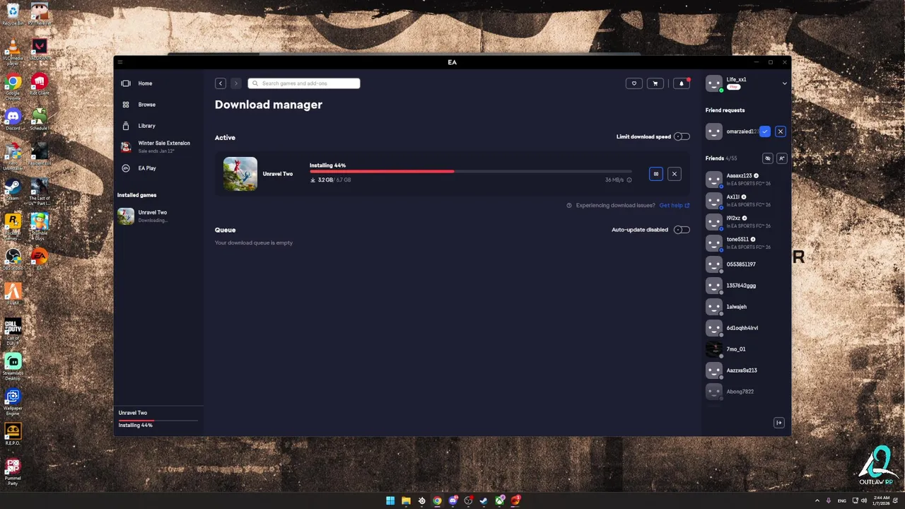Click the download speed info icon
Viewport: 905px width, 509px height.
(x=629, y=180)
